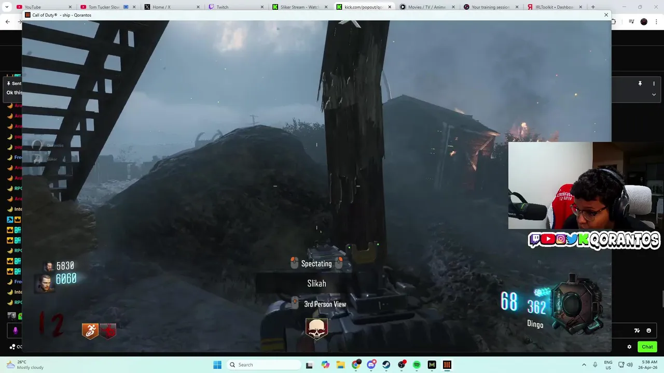Click the highlighted player score 6060

click(x=66, y=279)
